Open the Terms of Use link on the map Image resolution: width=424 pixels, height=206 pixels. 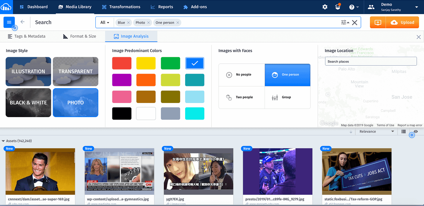tap(385, 125)
